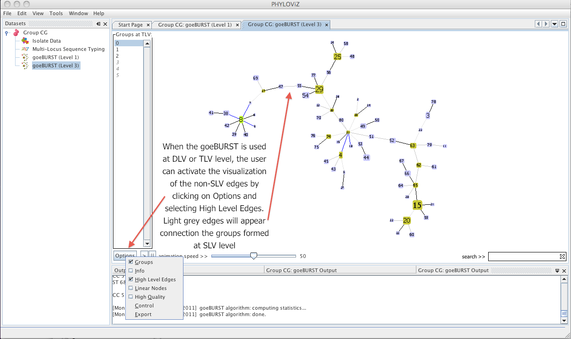
Task: Select group 5 in Groups at TLV
Action: click(129, 75)
